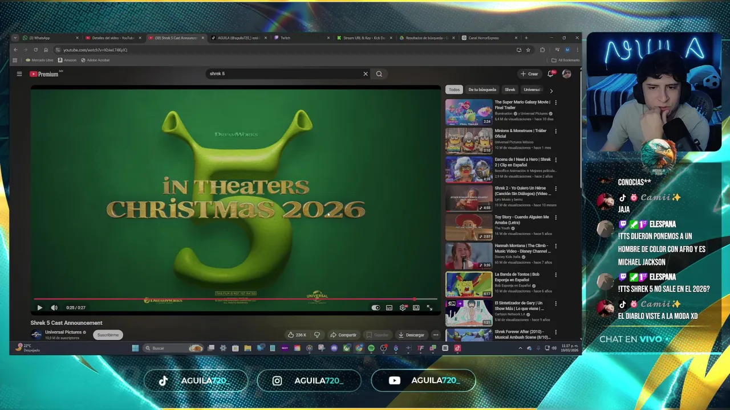Image resolution: width=730 pixels, height=410 pixels.
Task: Open YouTube notifications bell
Action: point(551,73)
